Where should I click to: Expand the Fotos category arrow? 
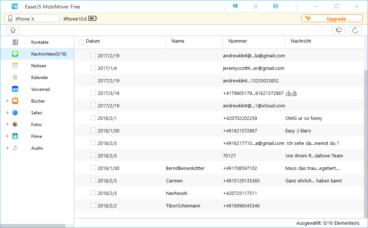click(7, 125)
